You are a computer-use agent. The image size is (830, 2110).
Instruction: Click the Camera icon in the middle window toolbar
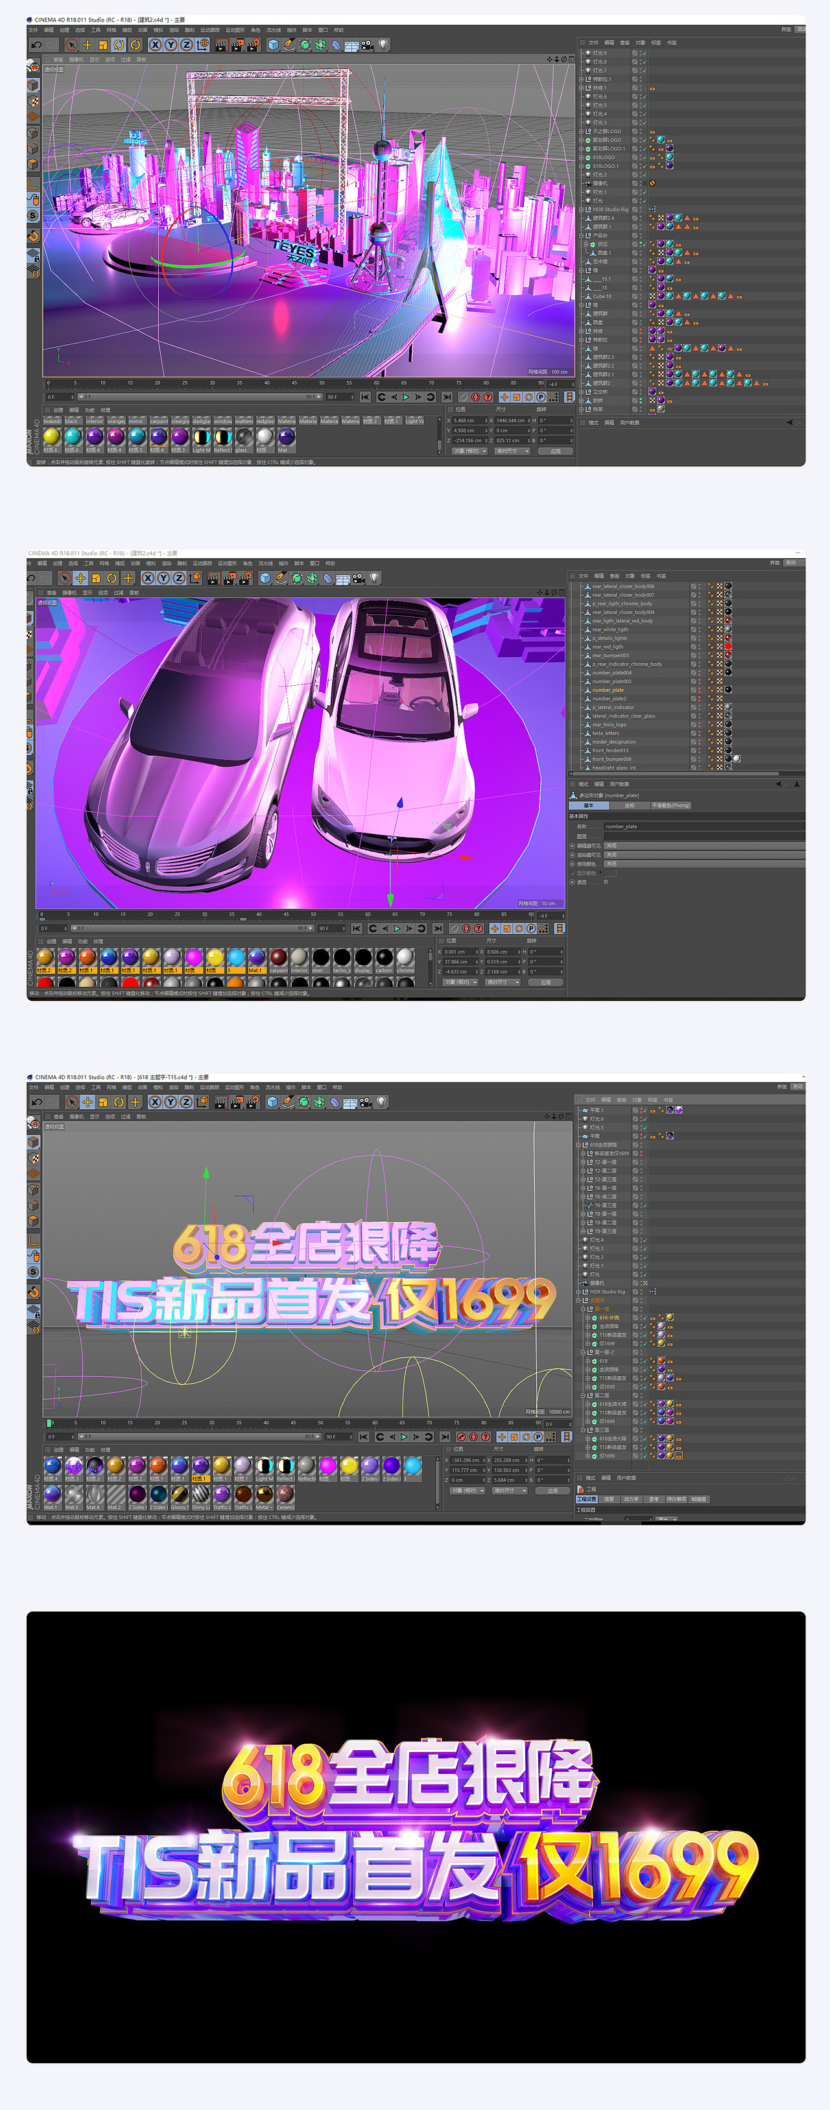coord(359,578)
